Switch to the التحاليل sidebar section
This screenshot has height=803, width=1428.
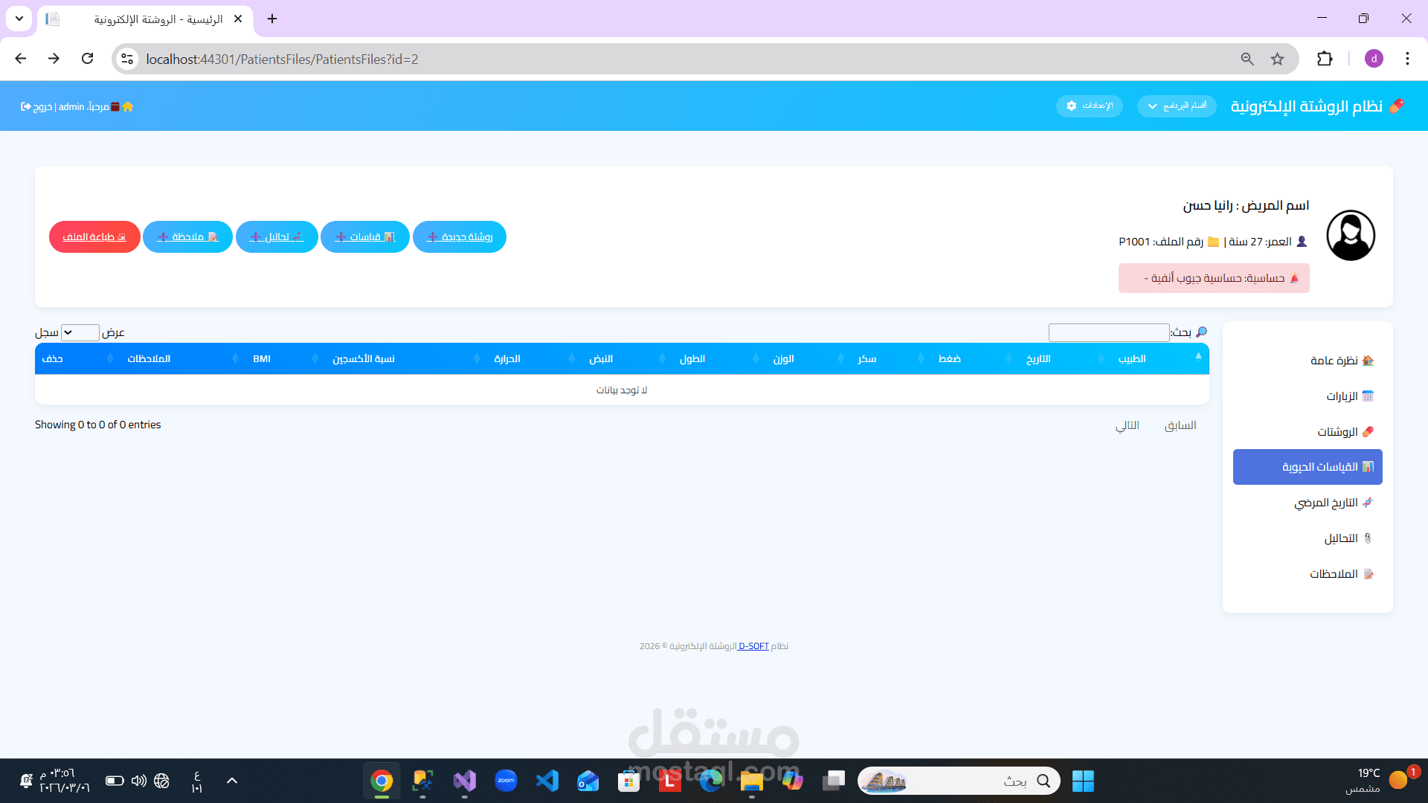(x=1340, y=538)
